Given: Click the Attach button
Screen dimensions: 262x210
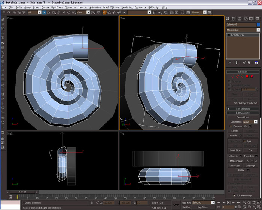Looking at the screenshot, I should click(x=233, y=135).
